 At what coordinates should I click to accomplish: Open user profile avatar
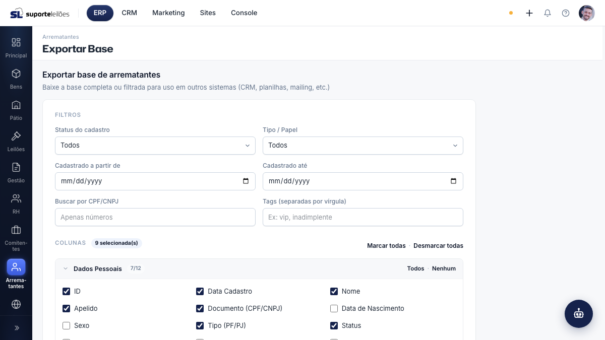click(587, 13)
